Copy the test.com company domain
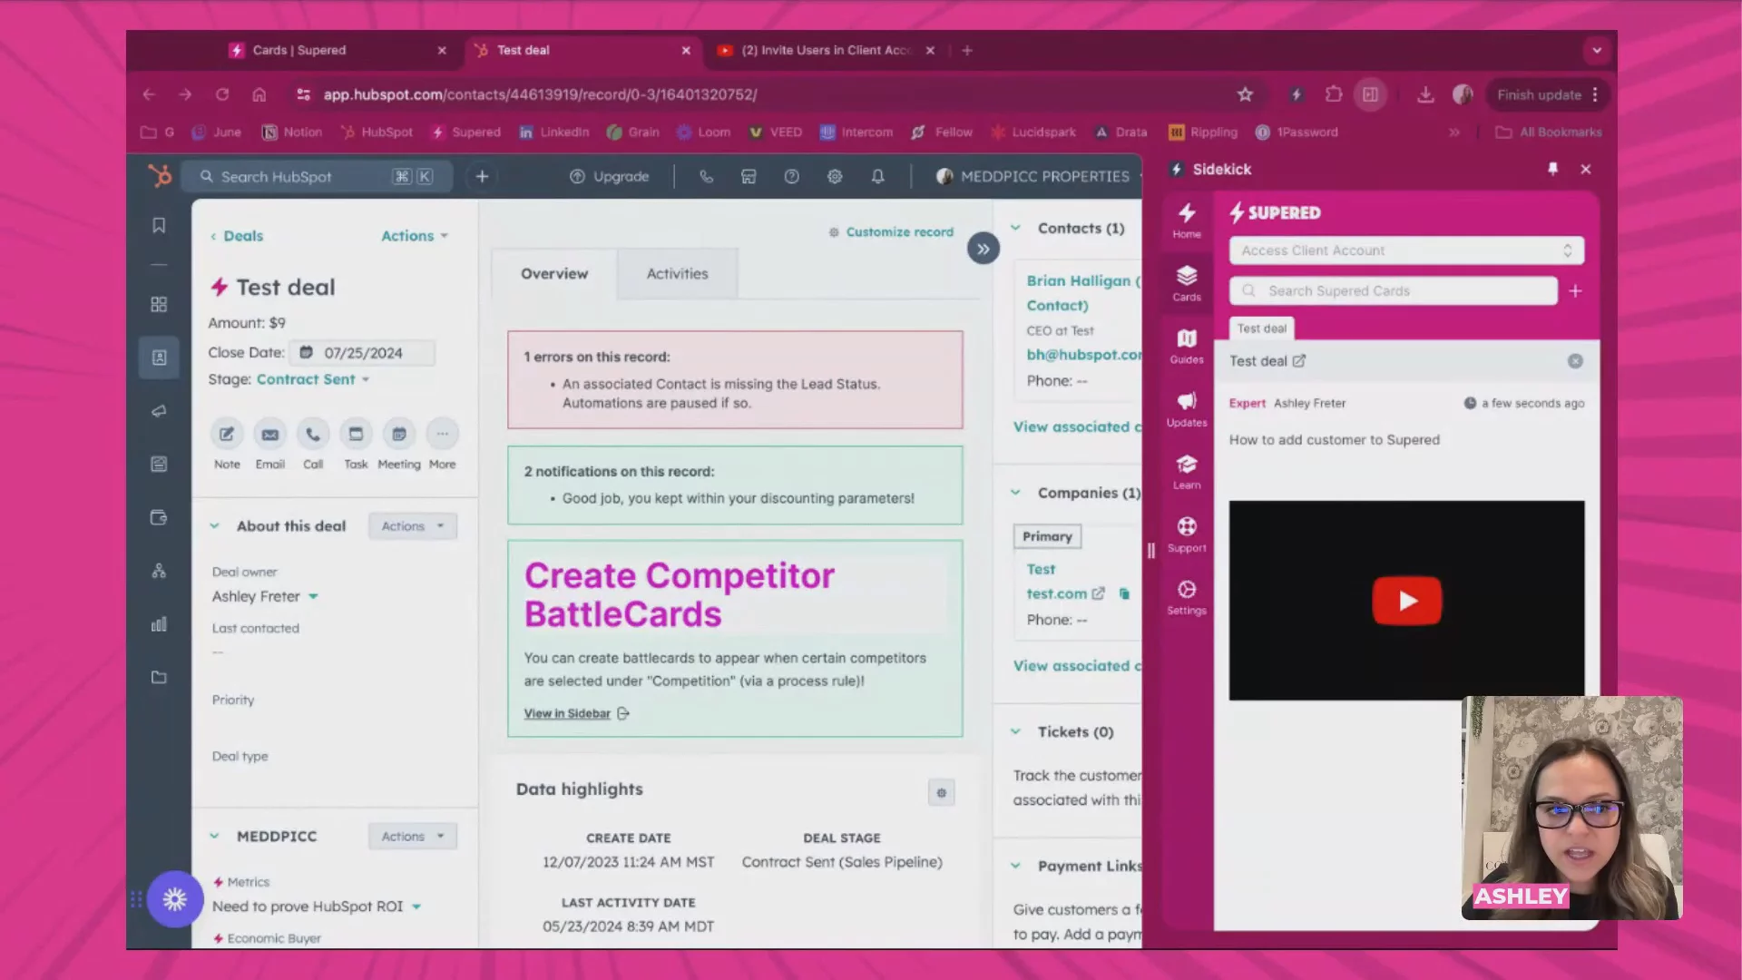1742x980 pixels. 1124,594
